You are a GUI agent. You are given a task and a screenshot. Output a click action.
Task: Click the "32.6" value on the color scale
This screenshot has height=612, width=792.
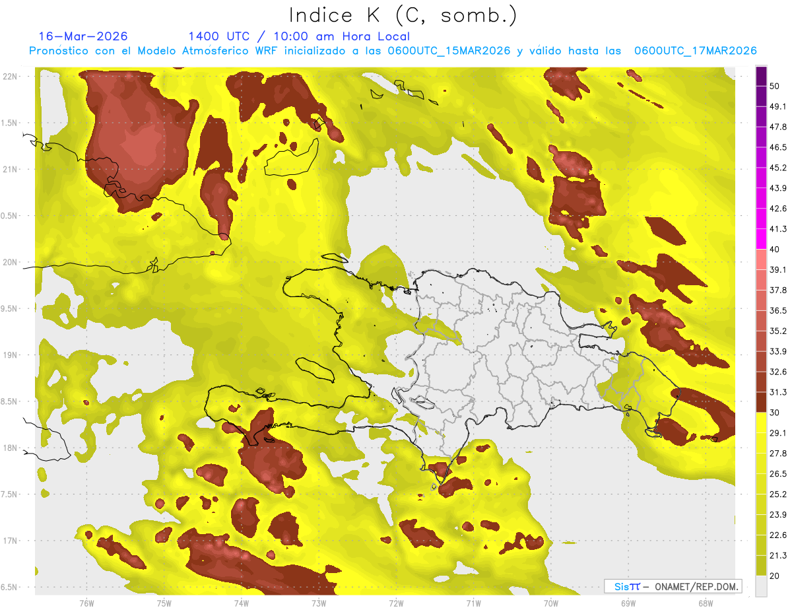[x=778, y=372]
